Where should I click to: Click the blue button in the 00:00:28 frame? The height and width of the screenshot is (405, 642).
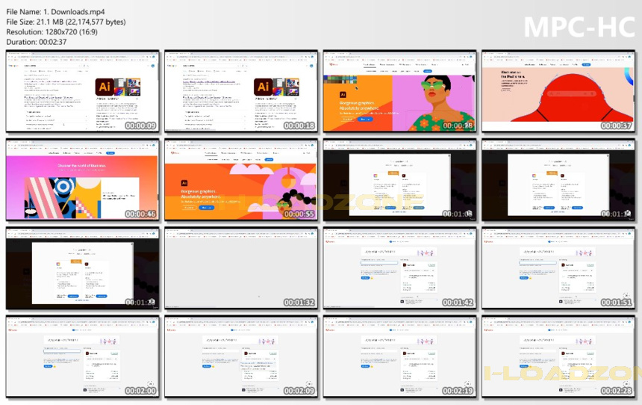click(x=365, y=119)
